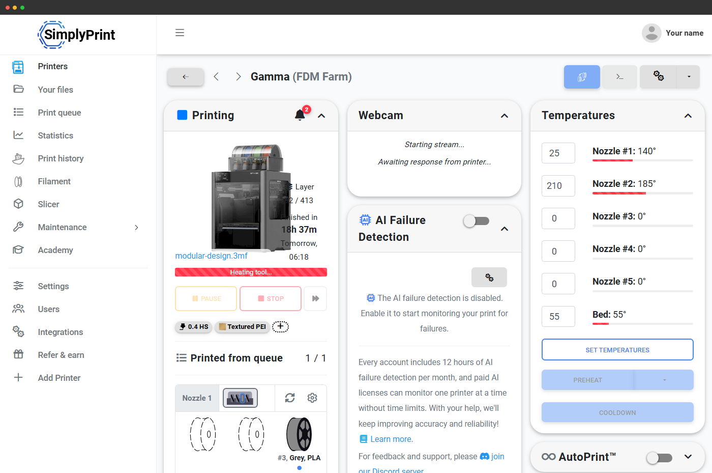The height and width of the screenshot is (473, 712).
Task: Open Filament in the sidebar
Action: (54, 181)
